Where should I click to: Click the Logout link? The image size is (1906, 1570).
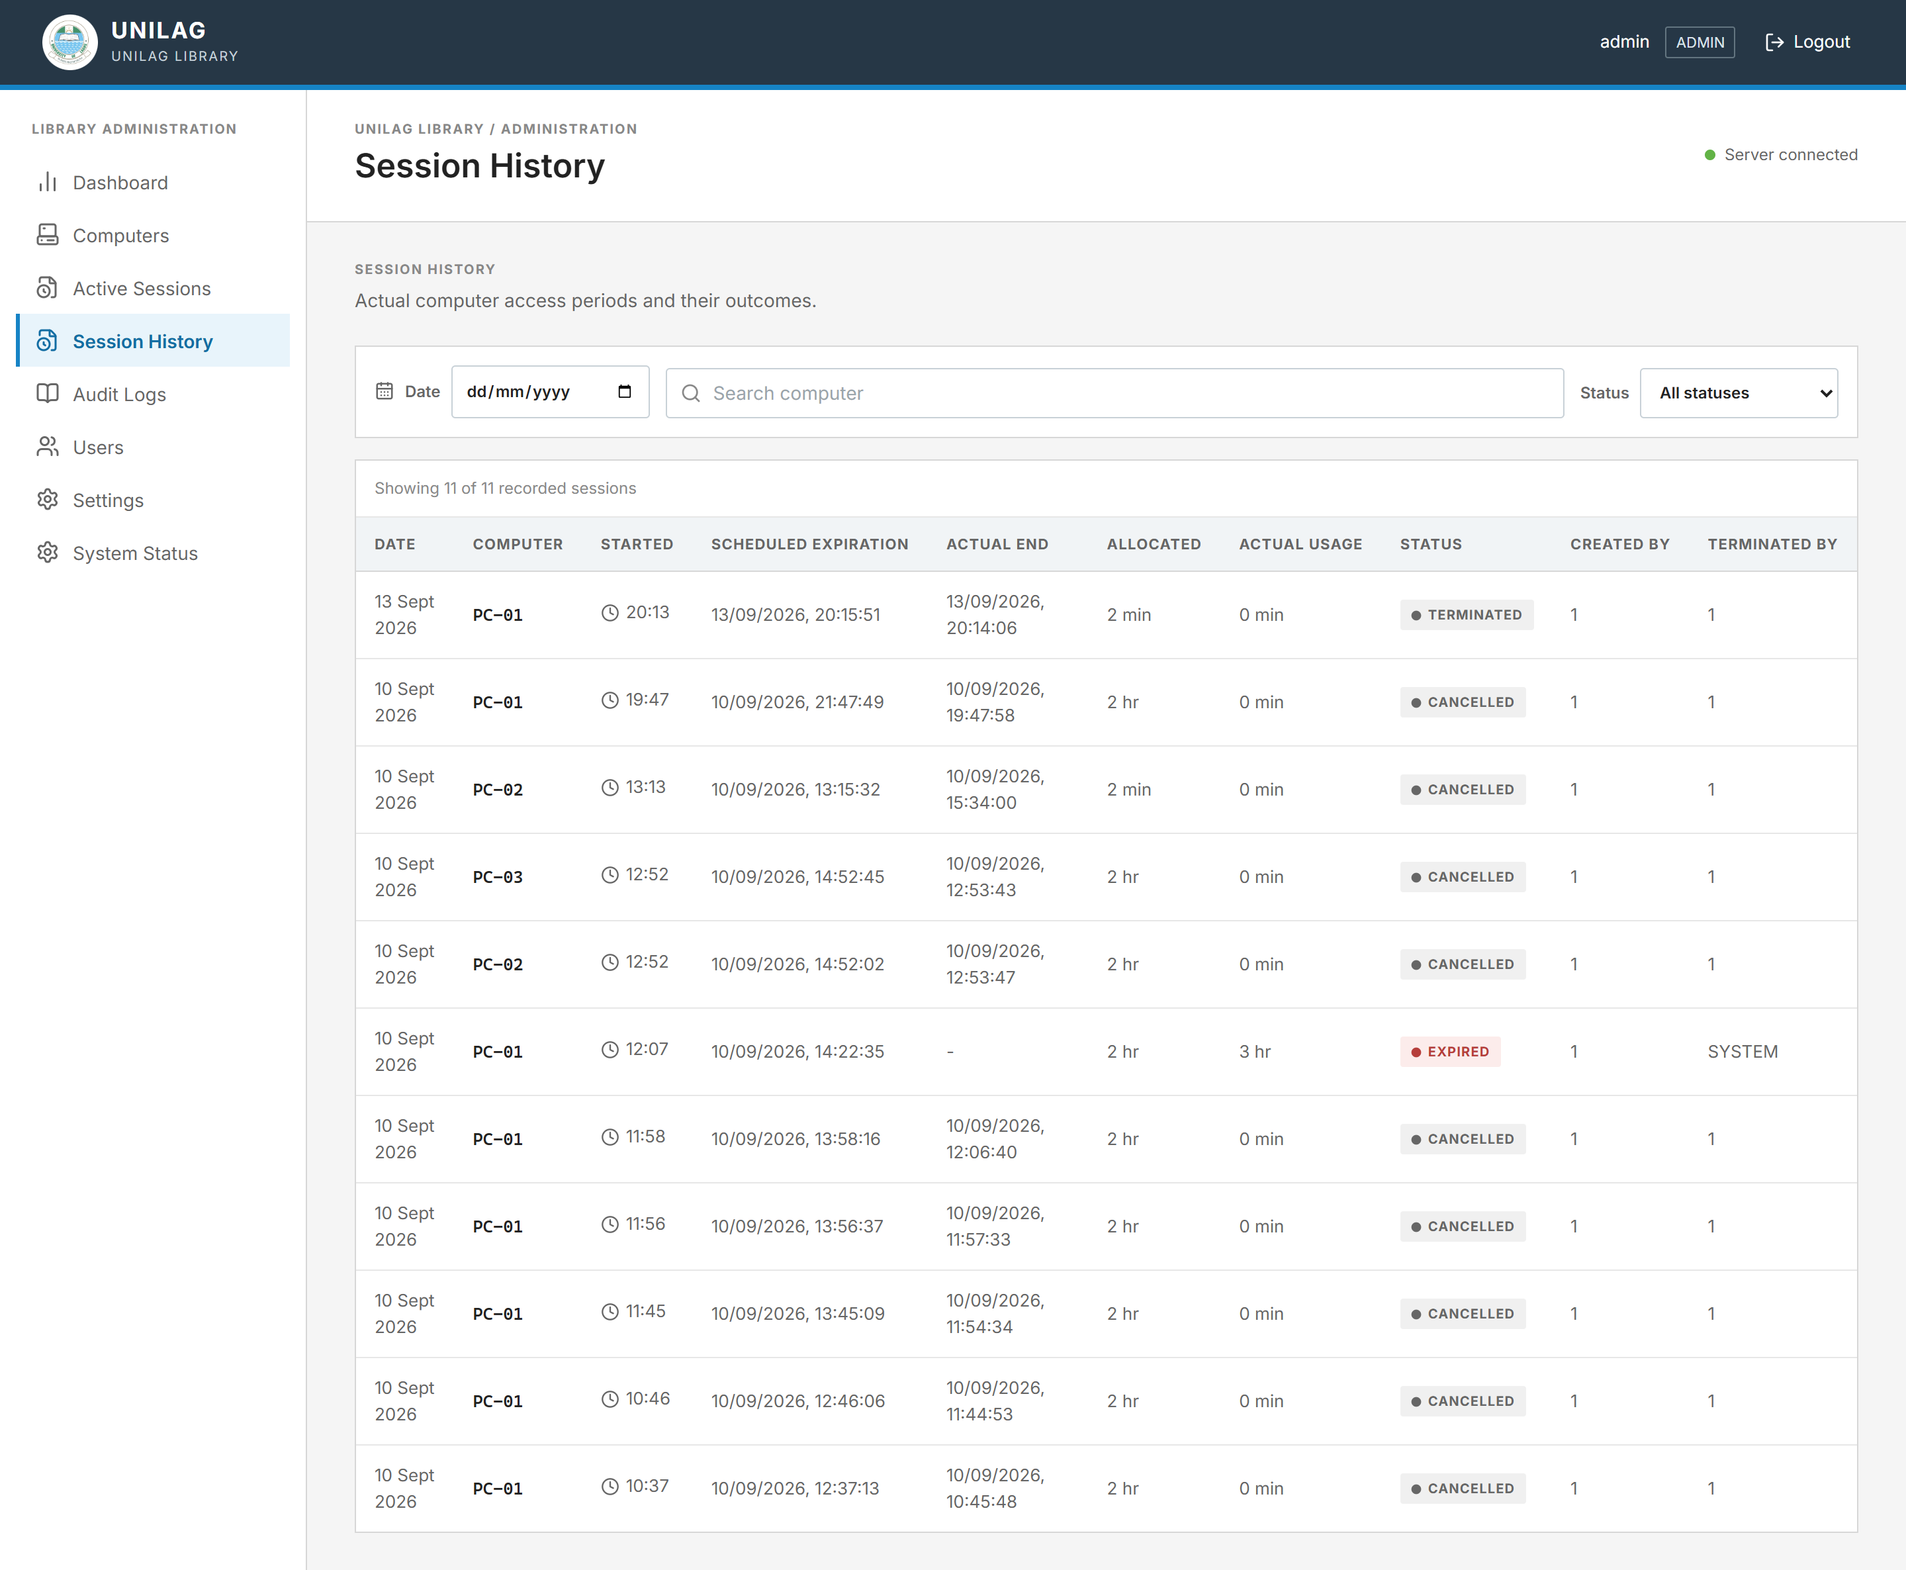tap(1807, 42)
